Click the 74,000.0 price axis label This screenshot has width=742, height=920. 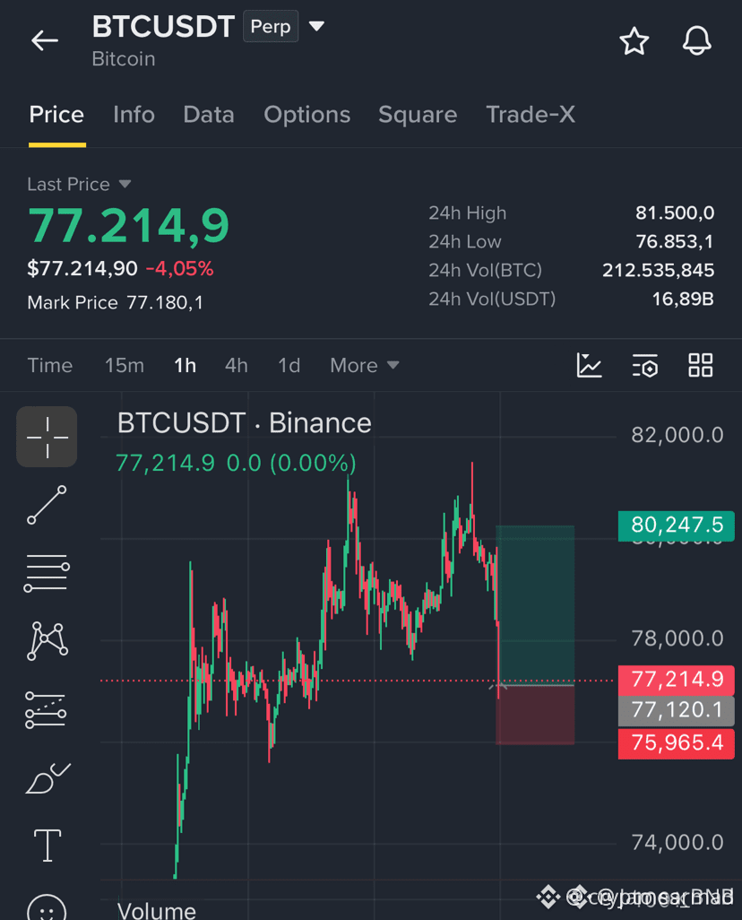(677, 843)
